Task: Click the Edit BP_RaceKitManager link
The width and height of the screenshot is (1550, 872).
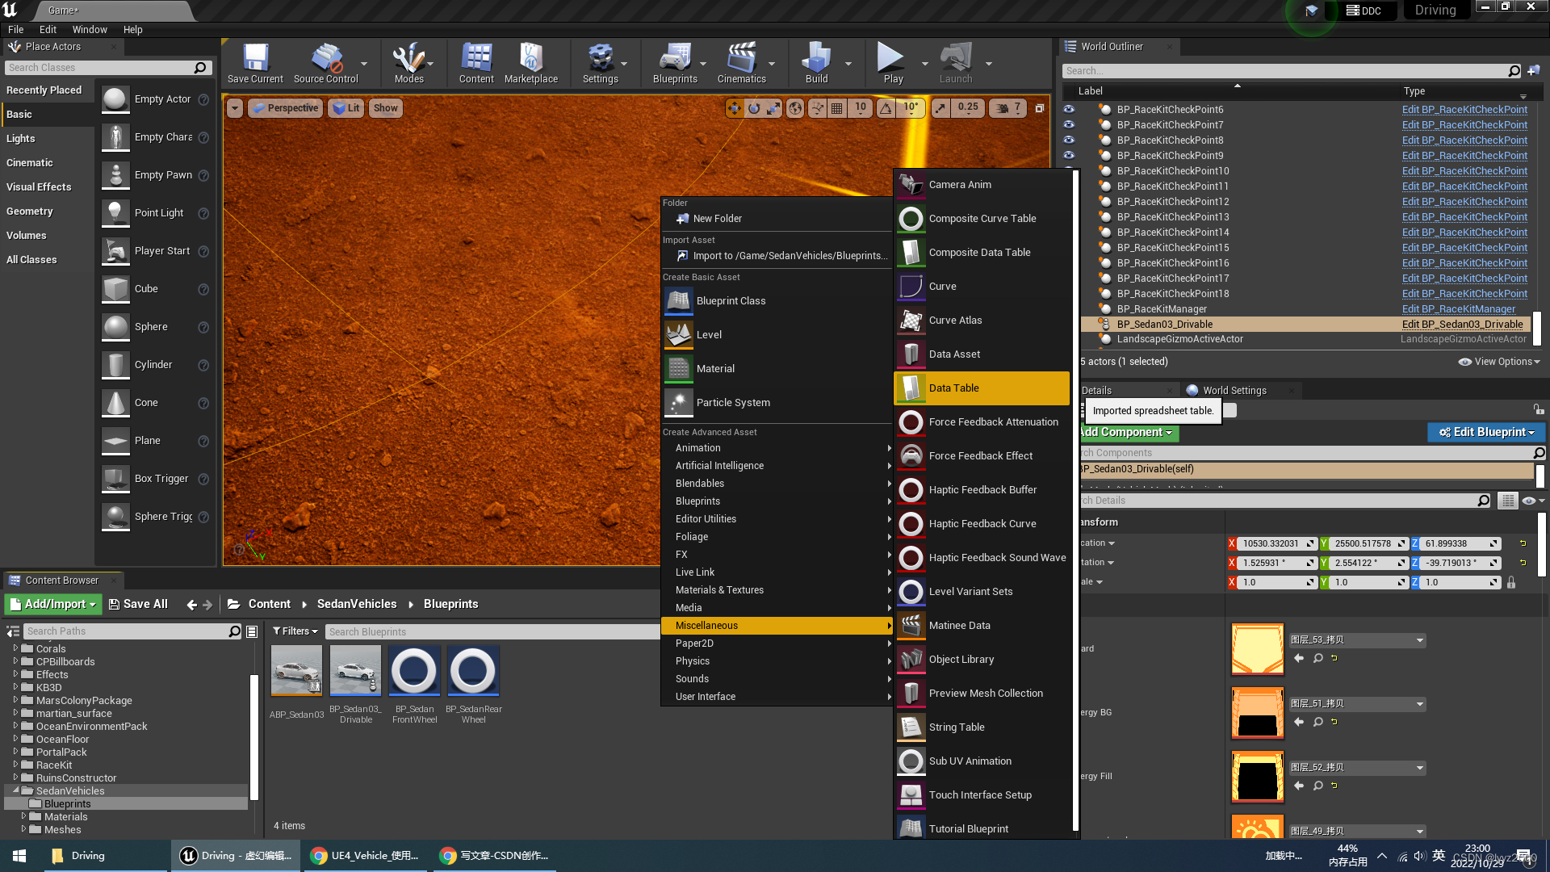Action: pos(1458,308)
